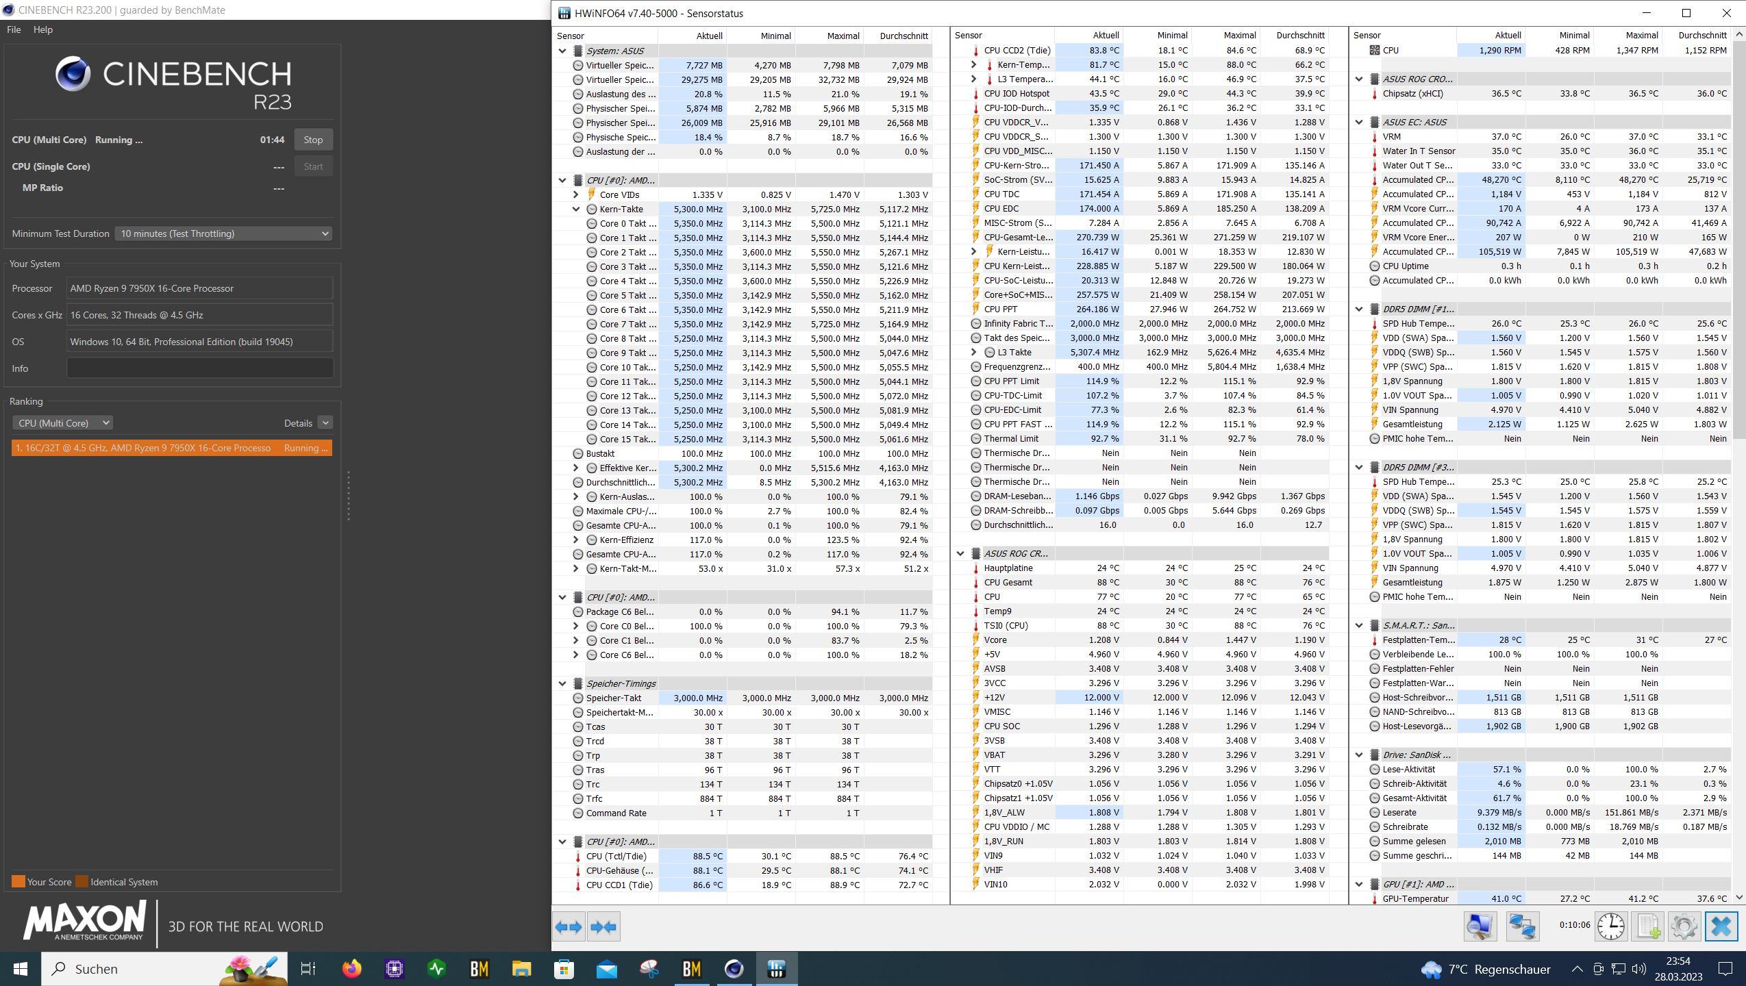Image resolution: width=1746 pixels, height=986 pixels.
Task: Open the HWiNFO system summary magnifier icon
Action: [1480, 926]
